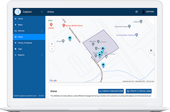Click the Urssaf place marker
The width and height of the screenshot is (170, 112).
tap(63, 41)
